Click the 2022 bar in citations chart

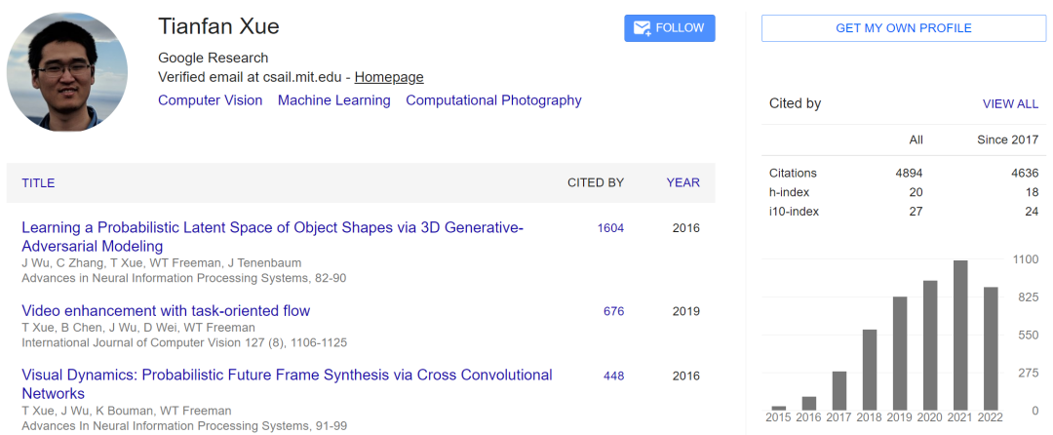point(991,348)
